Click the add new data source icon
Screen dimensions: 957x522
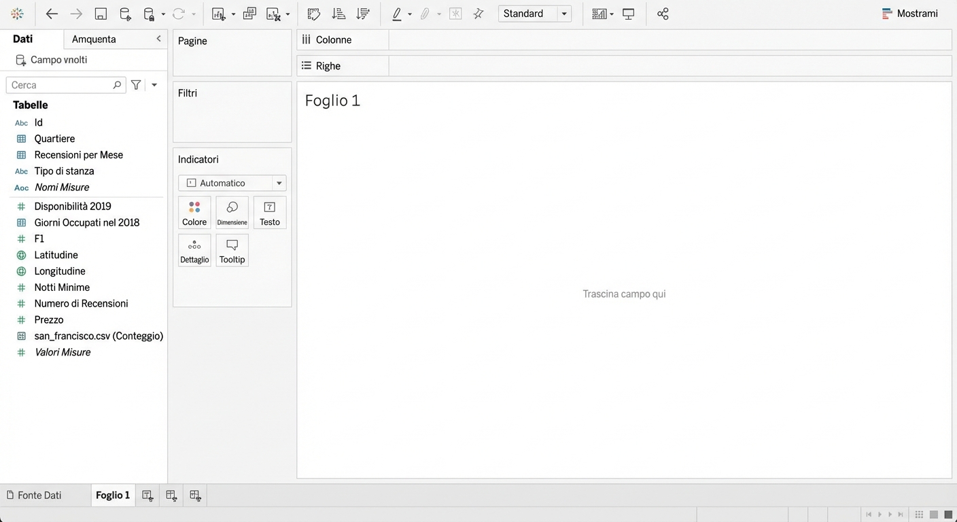125,14
